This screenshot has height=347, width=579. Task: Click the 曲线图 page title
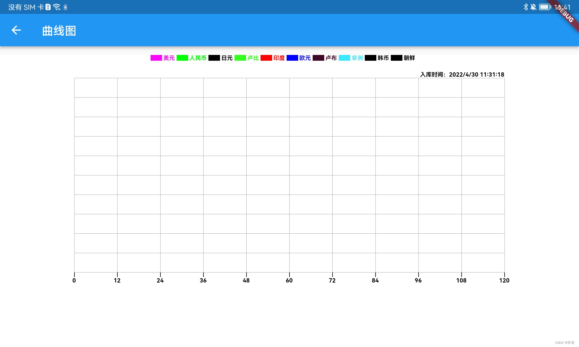point(59,31)
